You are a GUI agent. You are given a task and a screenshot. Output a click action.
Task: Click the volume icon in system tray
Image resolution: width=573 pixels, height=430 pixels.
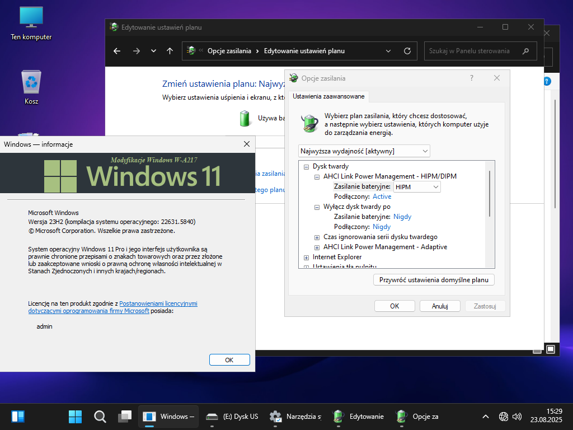coord(517,417)
